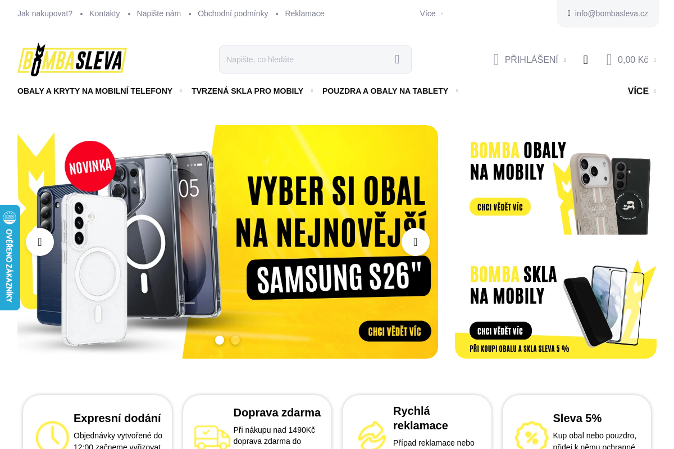674x449 pixels.
Task: Select the first carousel slide dot
Action: pos(220,340)
